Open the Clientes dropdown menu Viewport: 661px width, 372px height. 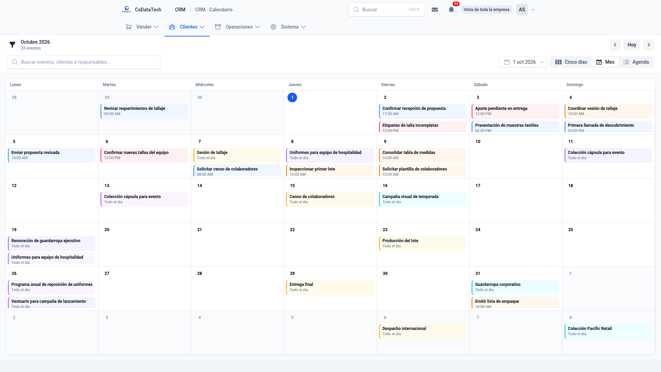click(x=187, y=27)
